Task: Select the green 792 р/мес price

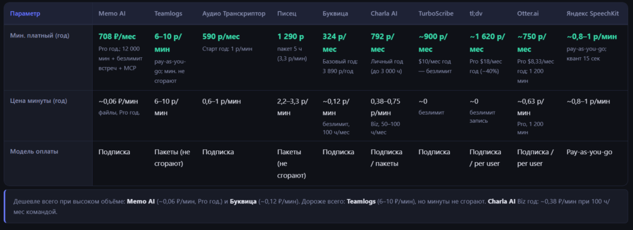Action: (383, 43)
